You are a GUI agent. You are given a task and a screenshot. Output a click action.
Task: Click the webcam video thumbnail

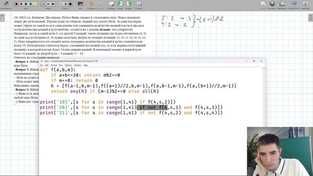tap(280, 152)
